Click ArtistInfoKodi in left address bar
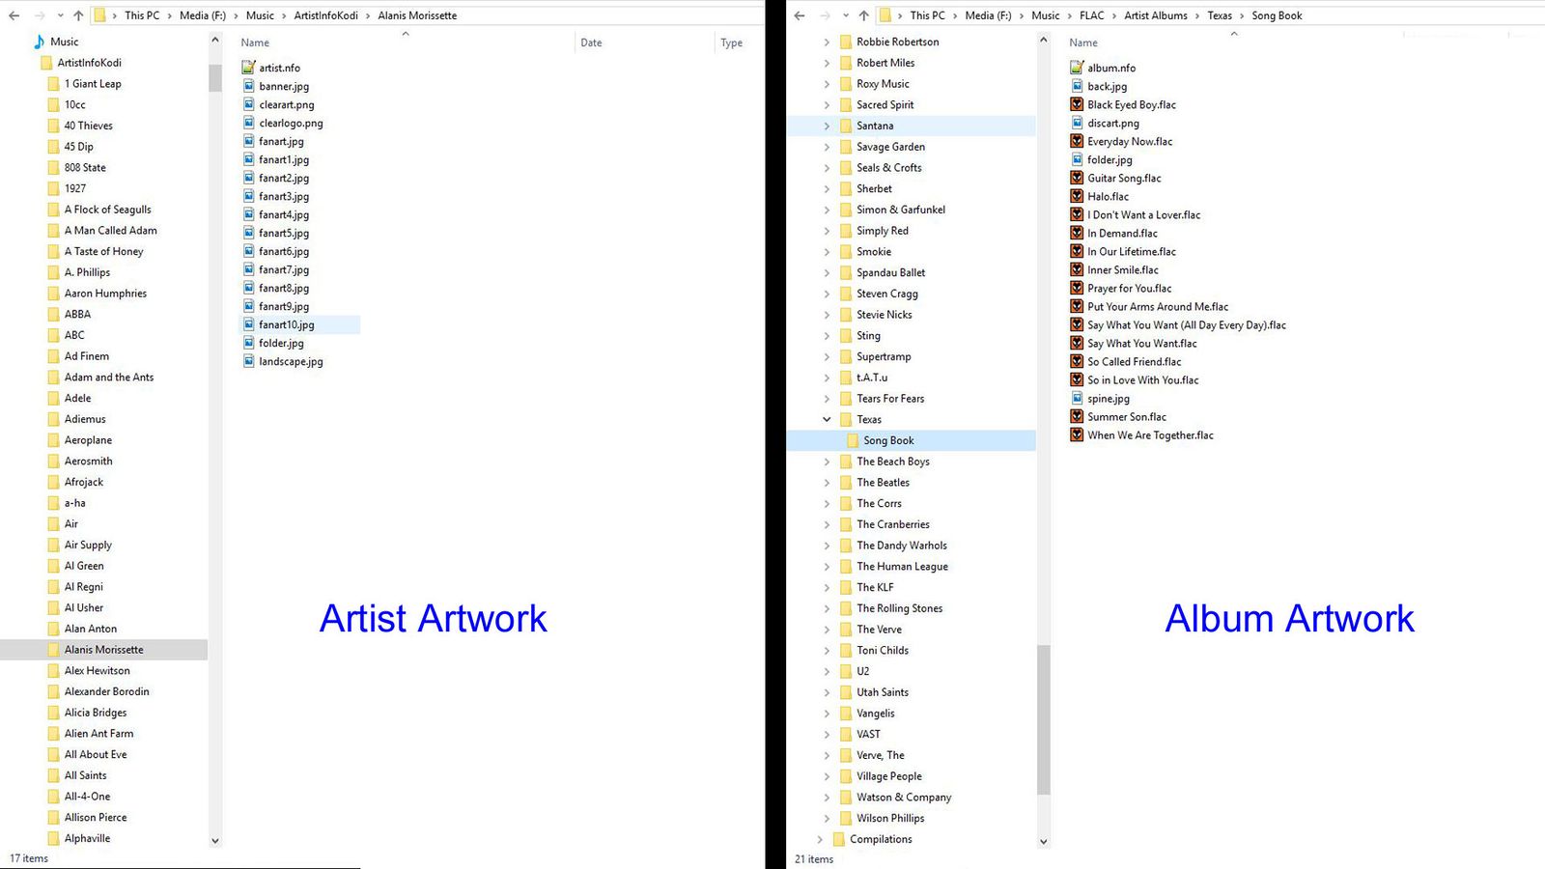Screen dimensions: 1545x869 tap(325, 15)
